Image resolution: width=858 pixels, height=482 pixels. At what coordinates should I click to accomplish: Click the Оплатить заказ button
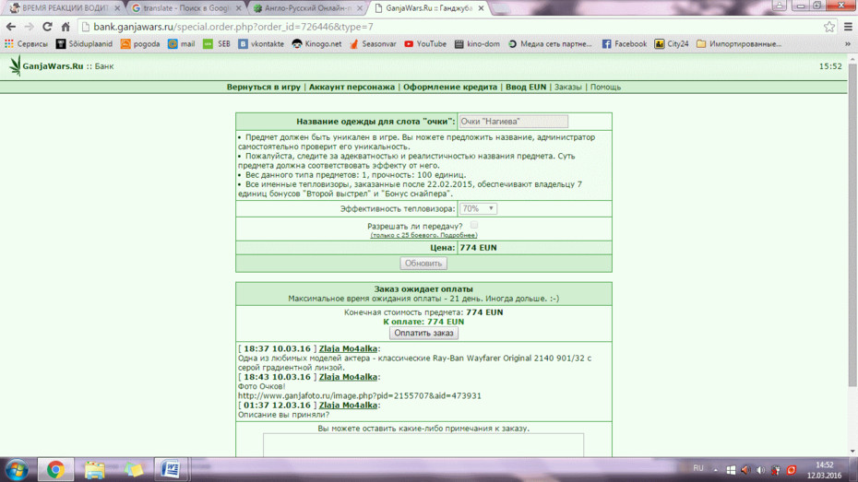pos(424,333)
